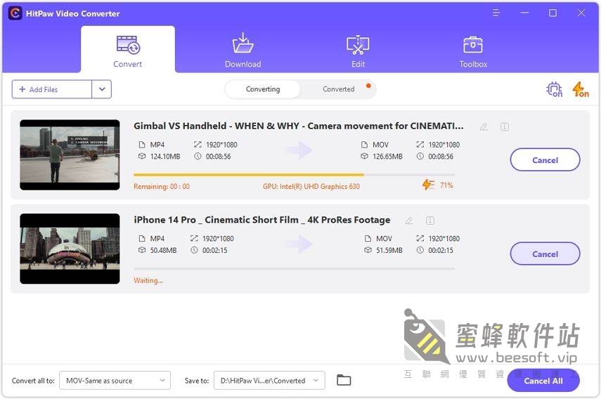Open the Edit tab

(x=358, y=50)
